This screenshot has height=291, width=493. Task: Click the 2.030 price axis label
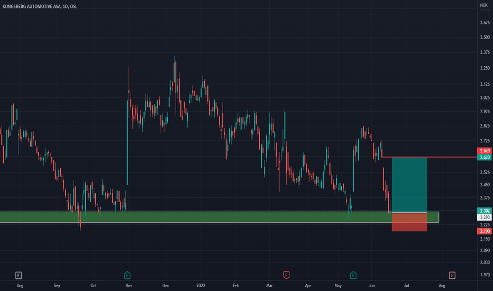(x=485, y=262)
